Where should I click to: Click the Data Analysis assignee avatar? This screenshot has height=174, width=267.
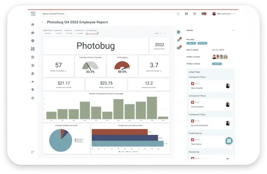[228, 104]
